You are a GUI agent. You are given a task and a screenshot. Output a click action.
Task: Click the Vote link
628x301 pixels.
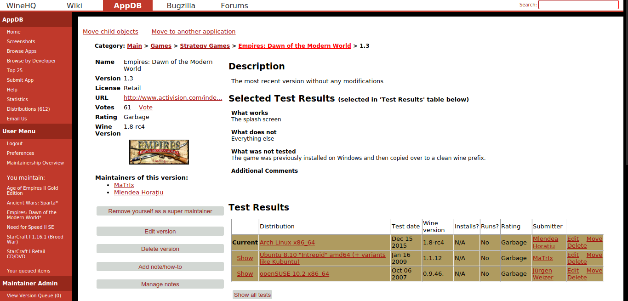click(146, 107)
